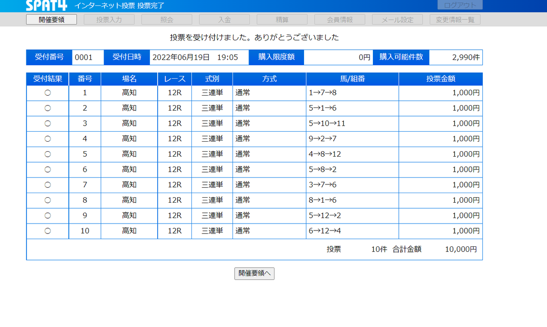The image size is (547, 327).
Task: Select the 入金 menu button
Action: 224,20
